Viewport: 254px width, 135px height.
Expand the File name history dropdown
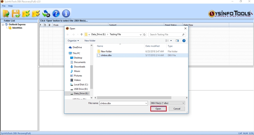click(x=146, y=103)
